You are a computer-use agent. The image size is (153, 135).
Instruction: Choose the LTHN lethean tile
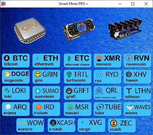tap(137, 93)
